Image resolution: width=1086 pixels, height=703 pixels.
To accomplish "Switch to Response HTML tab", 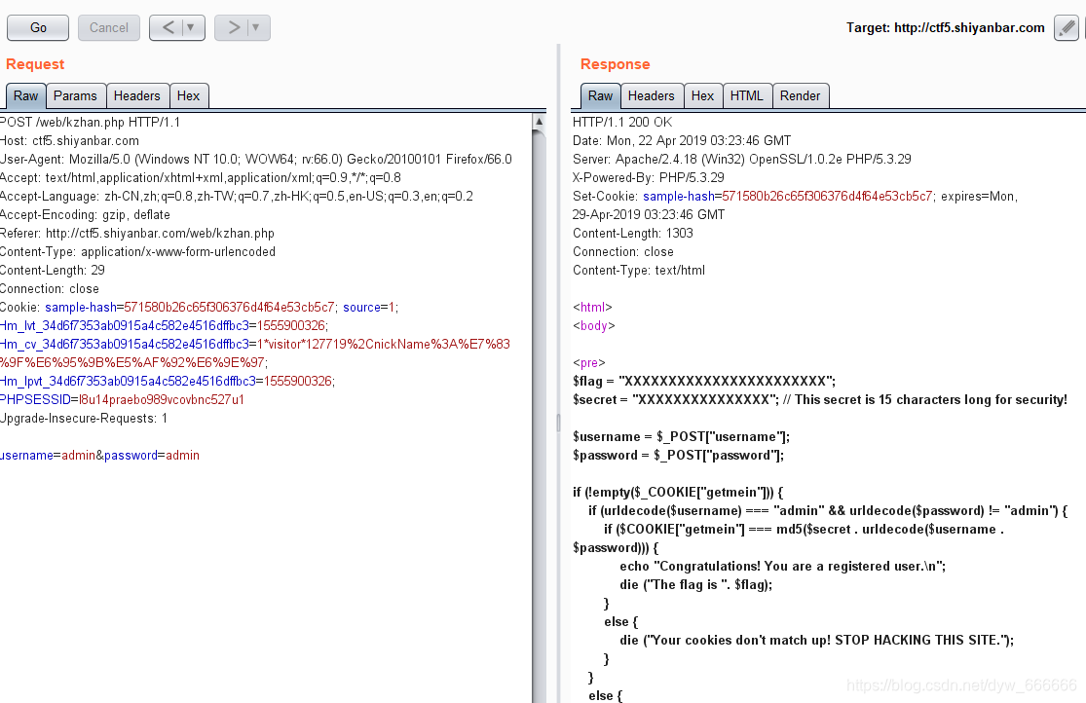I will click(x=747, y=95).
